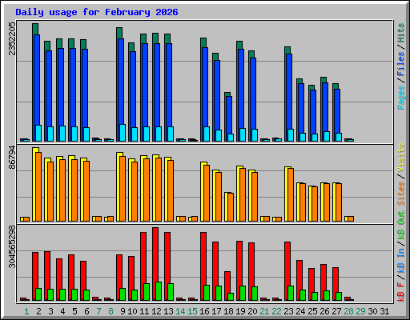410x320 pixels.
Task: Click the kB In legend label
Action: coord(401,260)
